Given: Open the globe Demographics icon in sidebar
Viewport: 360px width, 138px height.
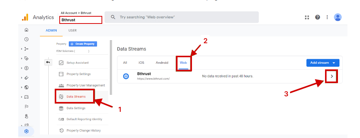Looking at the screenshot, I should (x=26, y=87).
